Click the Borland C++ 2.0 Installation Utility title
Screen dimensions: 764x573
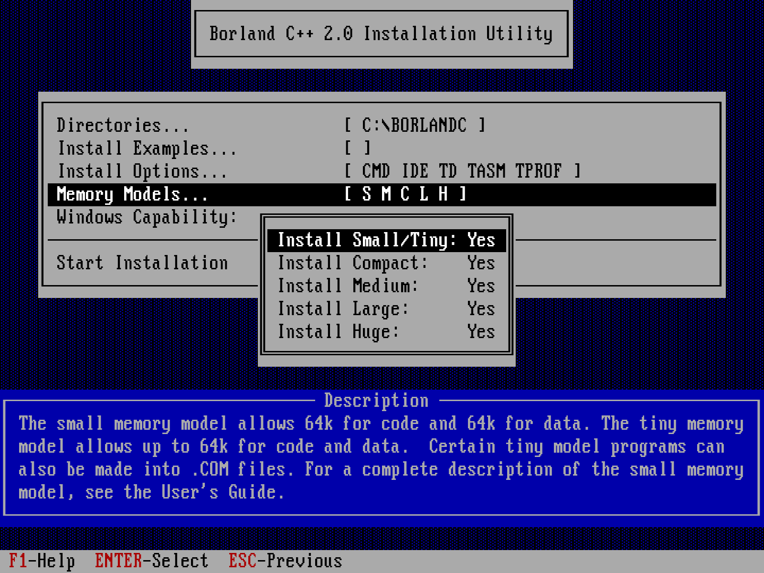381,34
